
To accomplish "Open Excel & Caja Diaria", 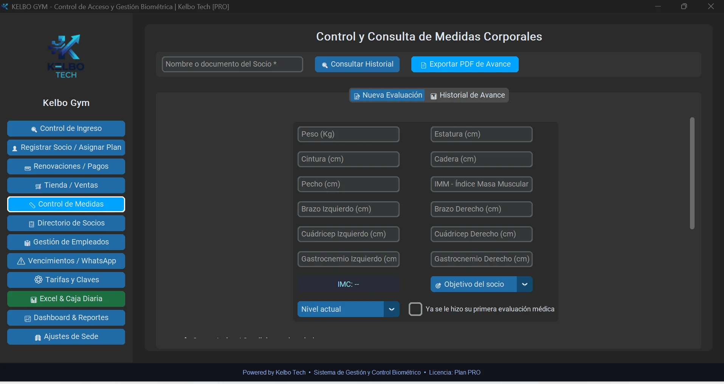I will point(66,299).
